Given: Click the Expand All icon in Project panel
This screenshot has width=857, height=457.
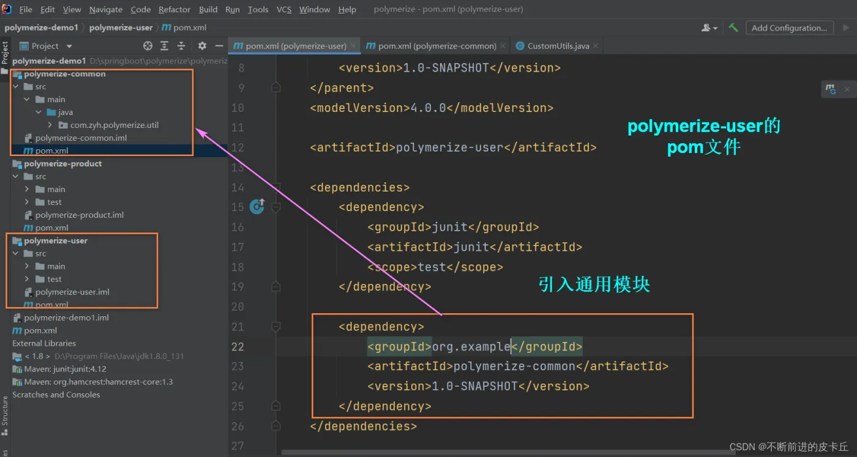Looking at the screenshot, I should coord(165,46).
